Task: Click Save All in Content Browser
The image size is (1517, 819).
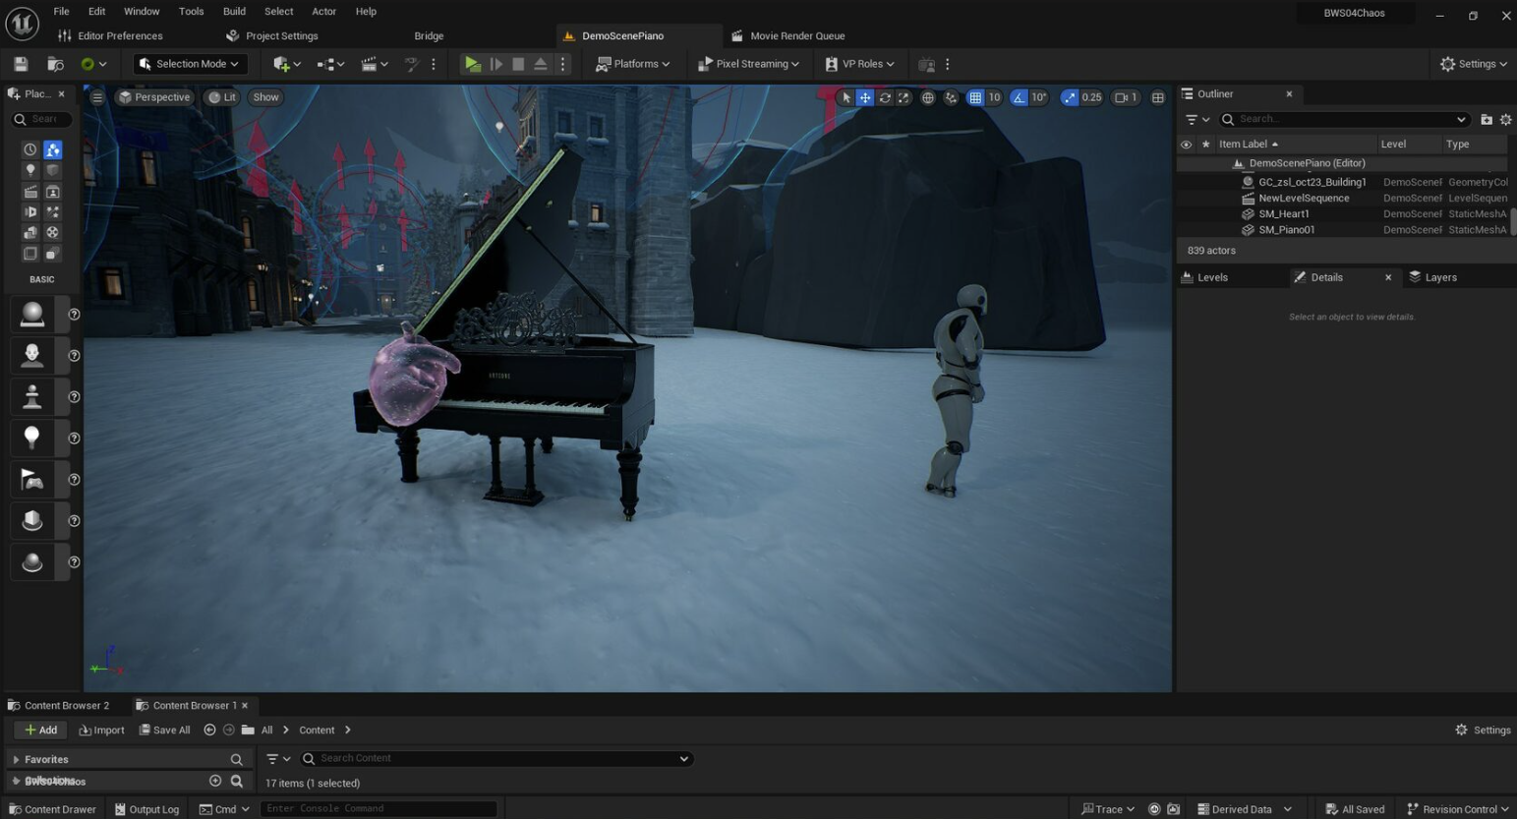Action: pyautogui.click(x=164, y=730)
